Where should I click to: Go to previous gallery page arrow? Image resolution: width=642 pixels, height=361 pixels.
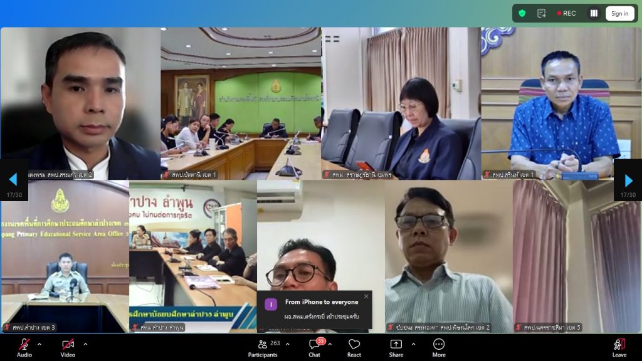(13, 180)
